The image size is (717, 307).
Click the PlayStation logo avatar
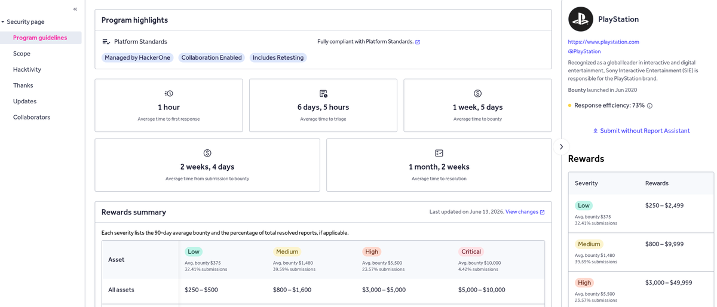(x=581, y=19)
